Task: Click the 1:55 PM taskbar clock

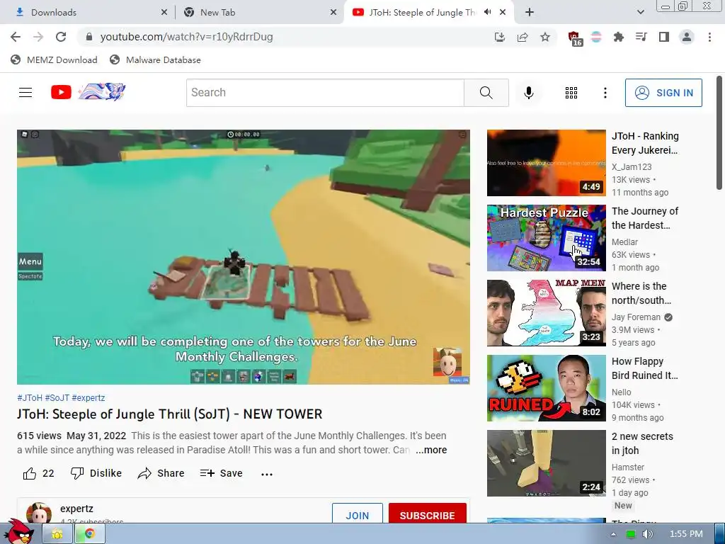Action: (686, 534)
